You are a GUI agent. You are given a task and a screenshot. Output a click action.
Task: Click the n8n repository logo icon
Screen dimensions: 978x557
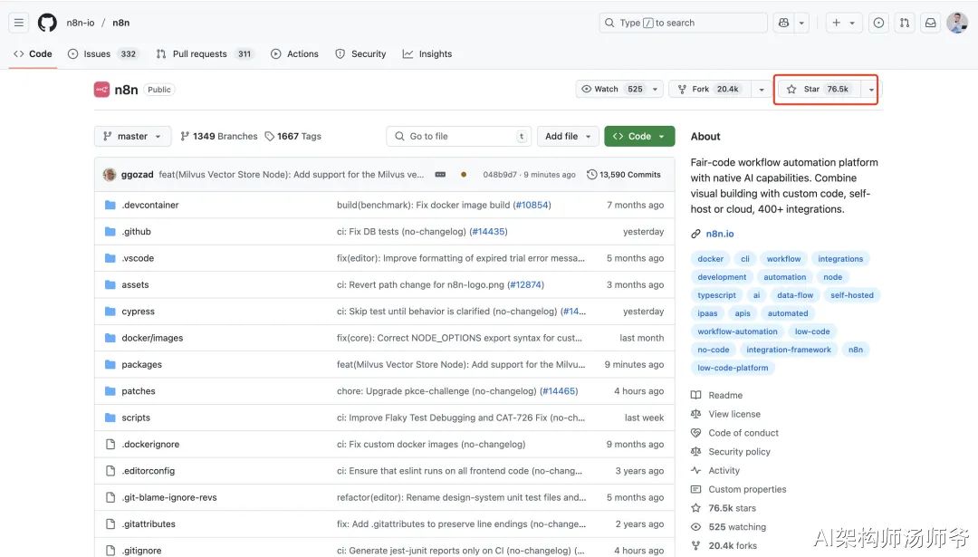click(101, 89)
